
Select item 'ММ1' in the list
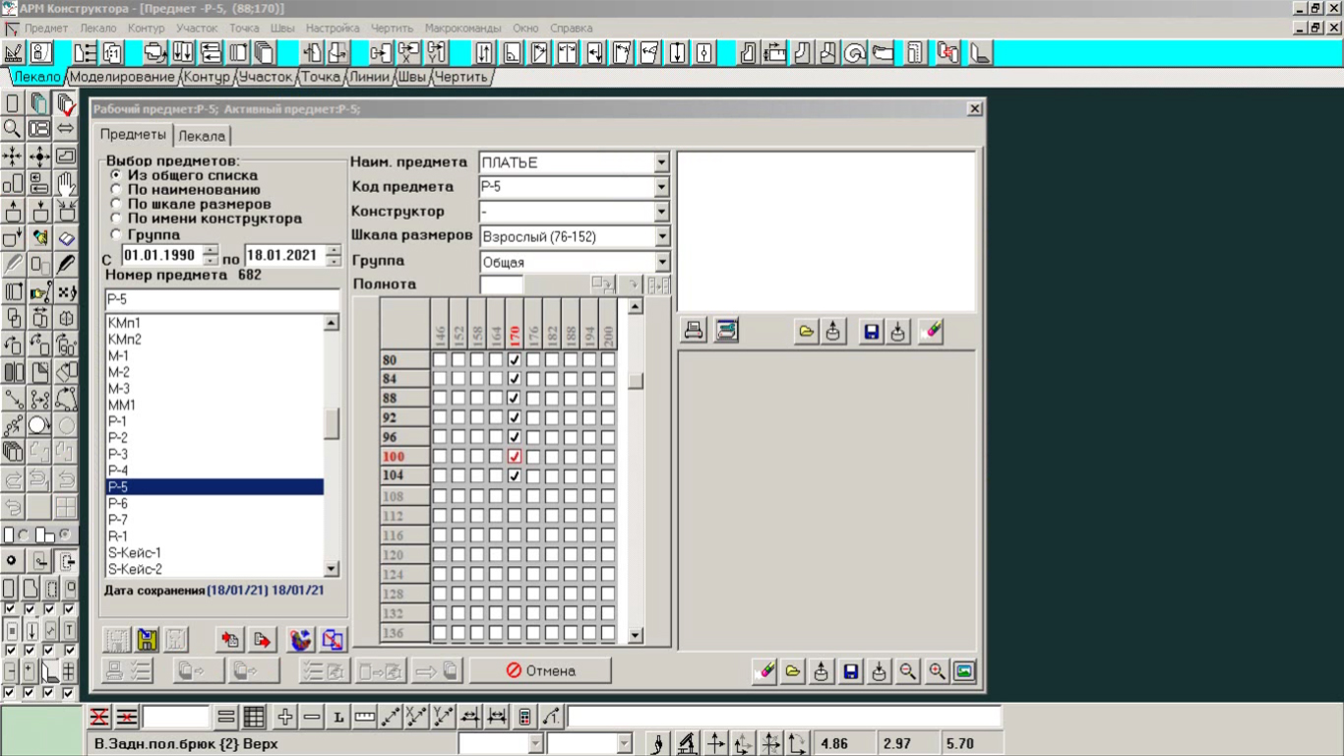pos(214,405)
